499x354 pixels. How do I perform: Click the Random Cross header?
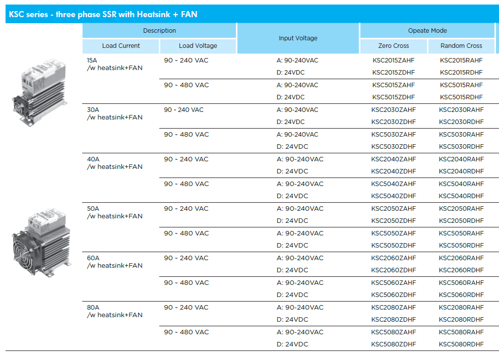[461, 46]
